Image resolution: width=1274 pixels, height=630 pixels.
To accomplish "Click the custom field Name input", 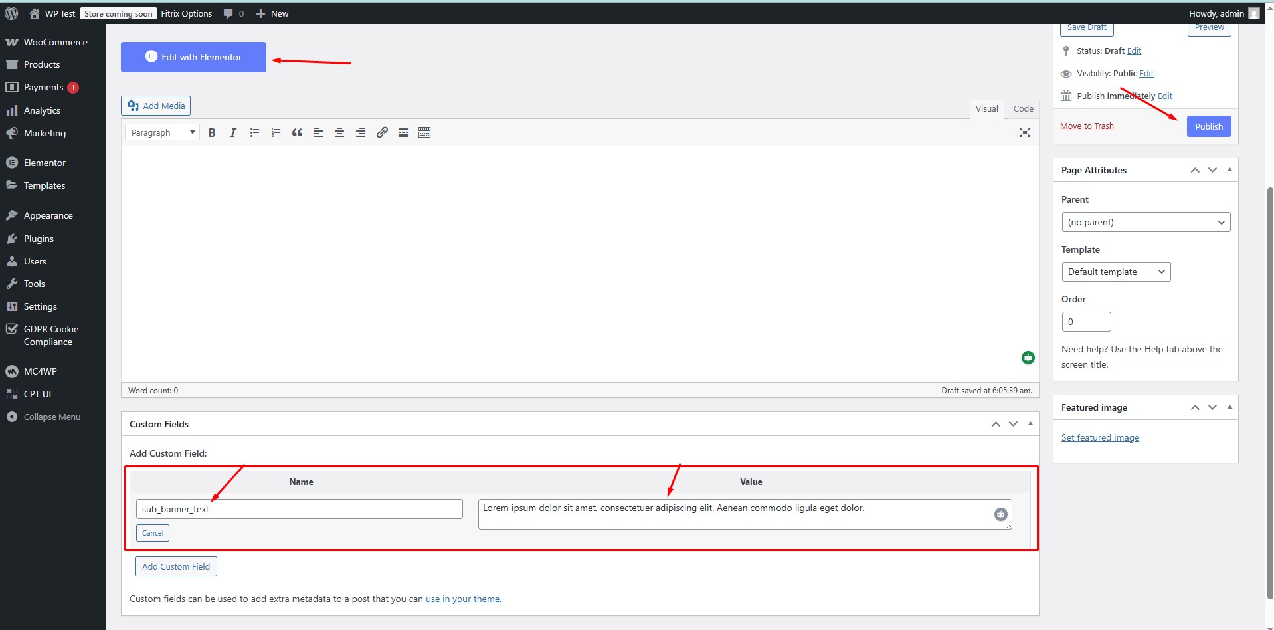I will click(299, 509).
